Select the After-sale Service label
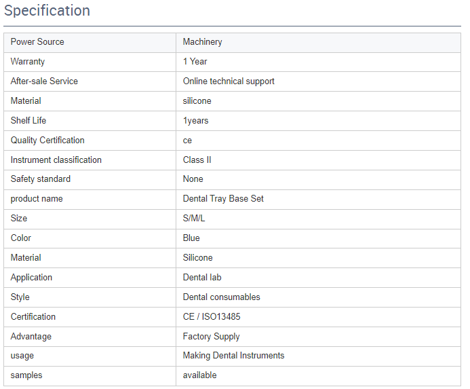The image size is (470, 389). click(x=44, y=81)
